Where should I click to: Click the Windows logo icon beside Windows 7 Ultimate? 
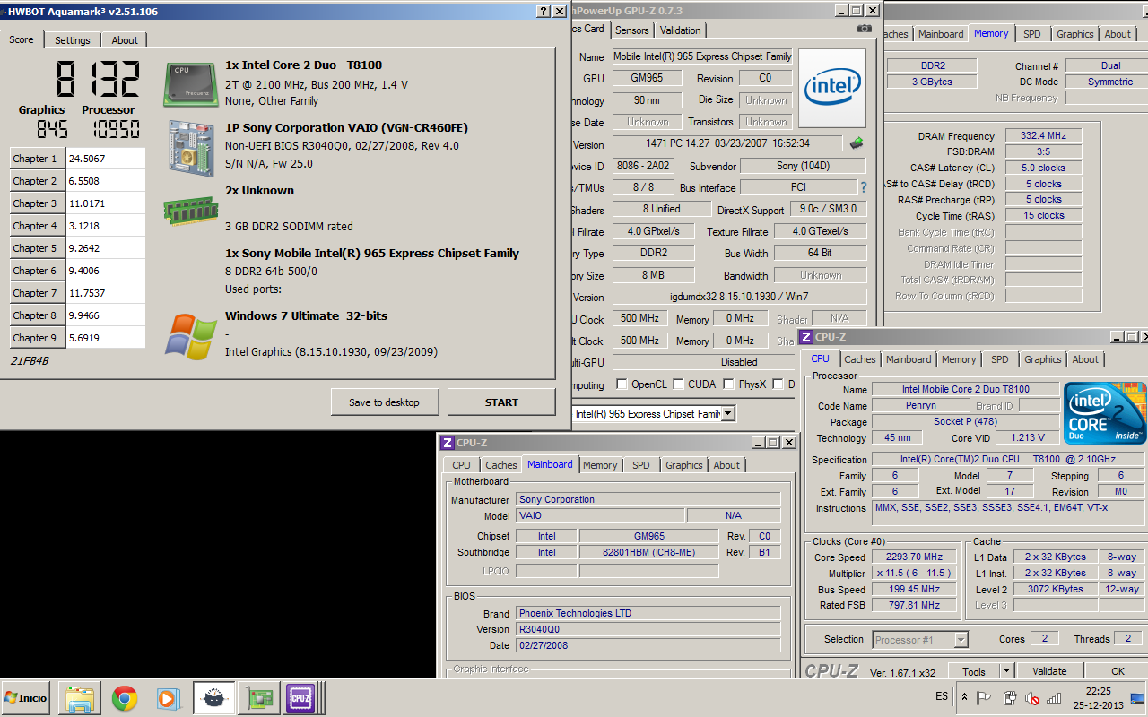point(190,336)
